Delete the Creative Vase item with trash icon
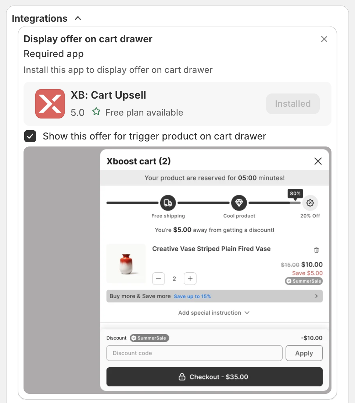 point(316,250)
